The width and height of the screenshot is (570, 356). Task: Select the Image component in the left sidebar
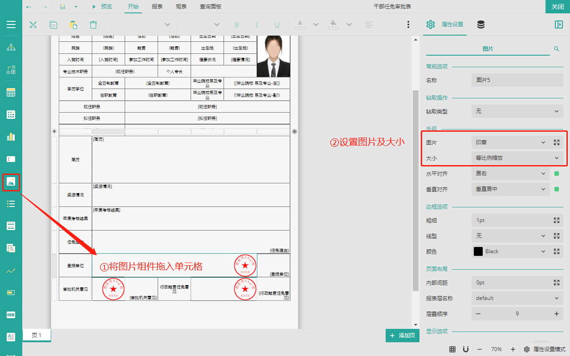click(11, 182)
